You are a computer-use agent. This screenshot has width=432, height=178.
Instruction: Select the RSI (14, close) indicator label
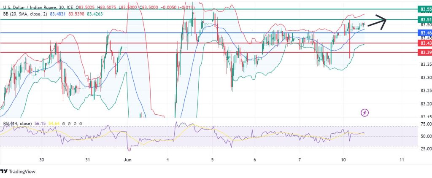(x=18, y=124)
